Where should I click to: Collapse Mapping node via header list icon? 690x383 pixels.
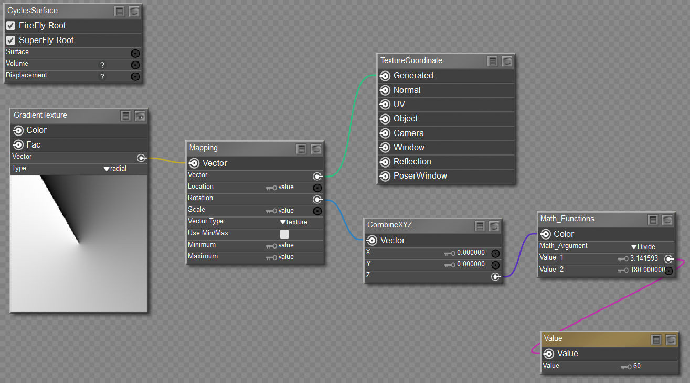[x=302, y=149]
